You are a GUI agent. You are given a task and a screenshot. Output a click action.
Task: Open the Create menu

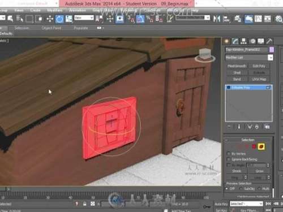coord(35,10)
